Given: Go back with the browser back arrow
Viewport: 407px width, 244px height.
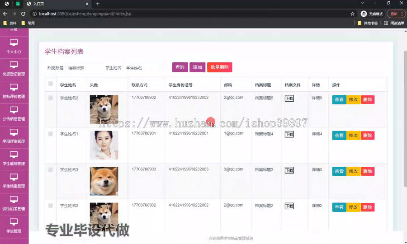Looking at the screenshot, I should [5, 14].
